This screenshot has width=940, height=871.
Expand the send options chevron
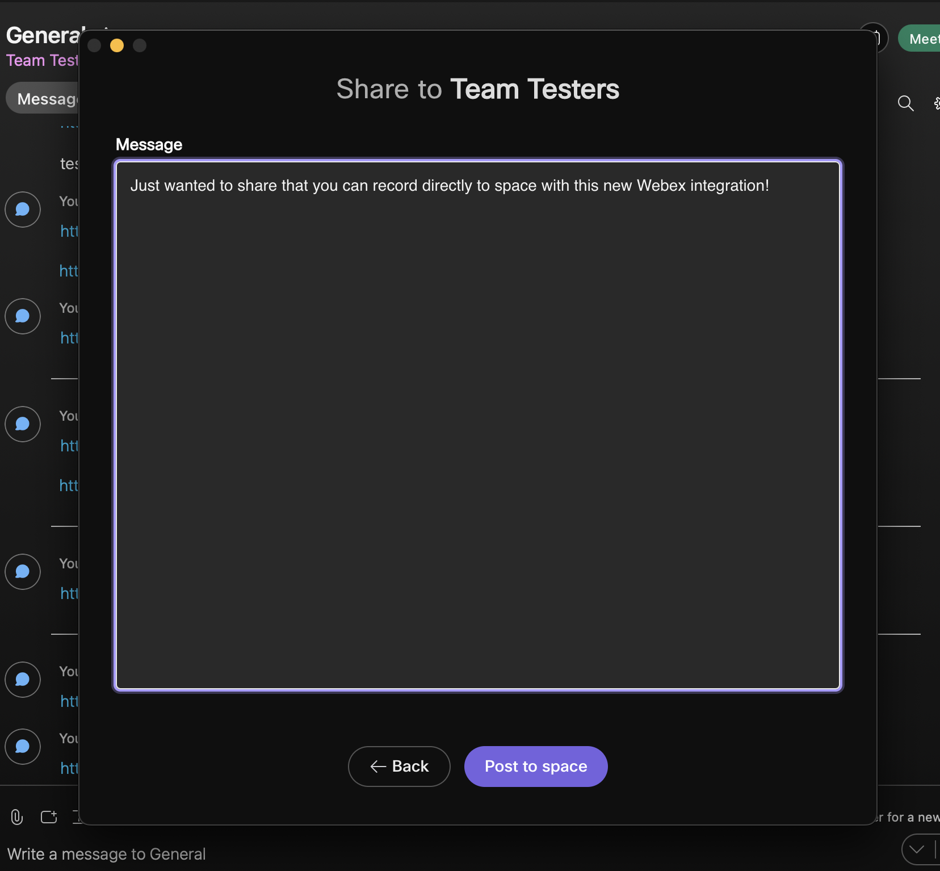917,849
